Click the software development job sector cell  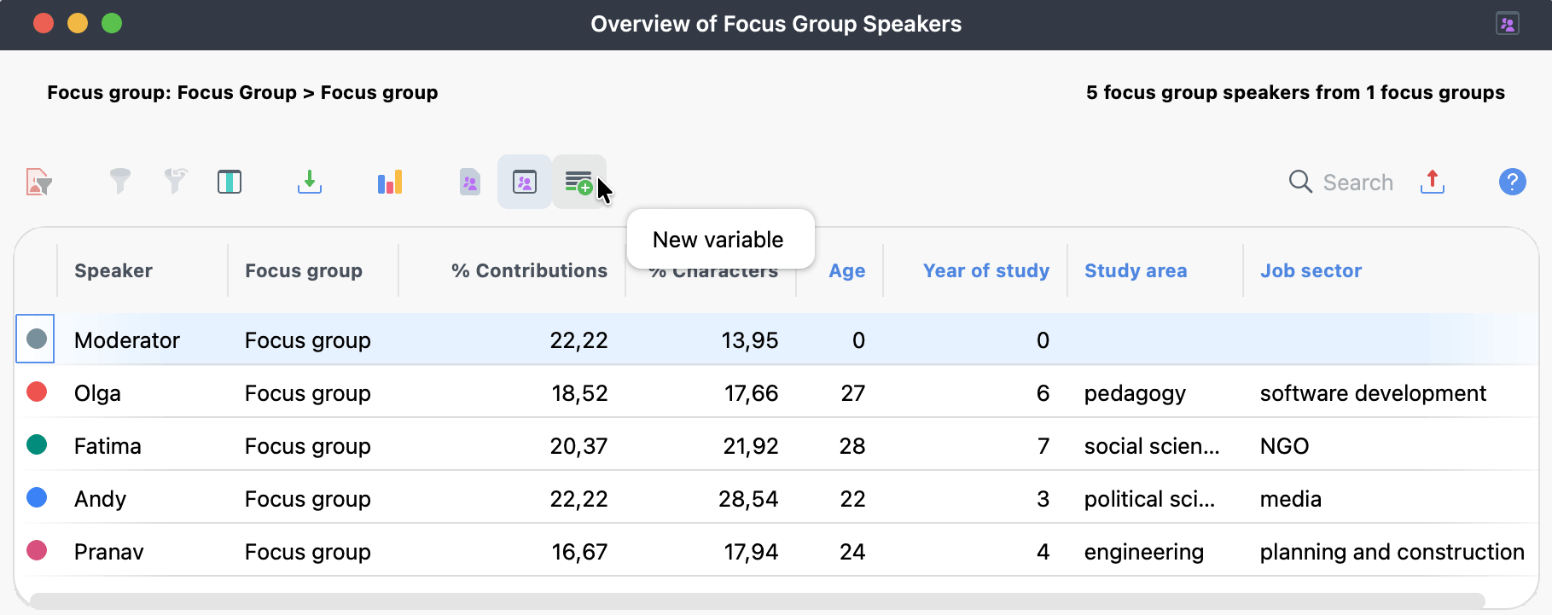[x=1373, y=393]
